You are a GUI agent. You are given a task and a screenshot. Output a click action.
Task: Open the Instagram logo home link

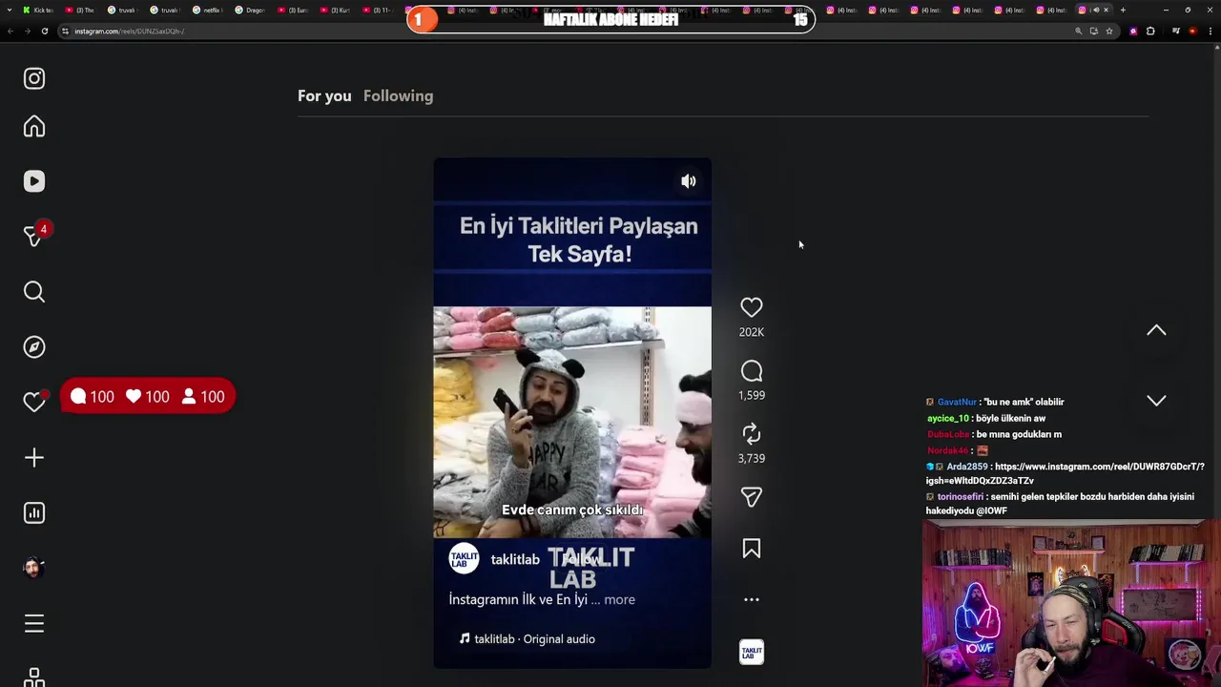34,78
